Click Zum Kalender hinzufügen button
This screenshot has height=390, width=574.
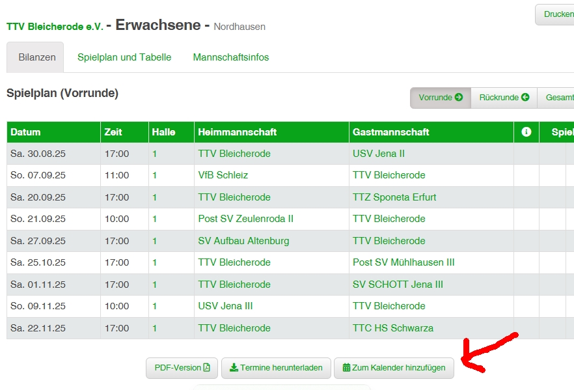point(394,368)
